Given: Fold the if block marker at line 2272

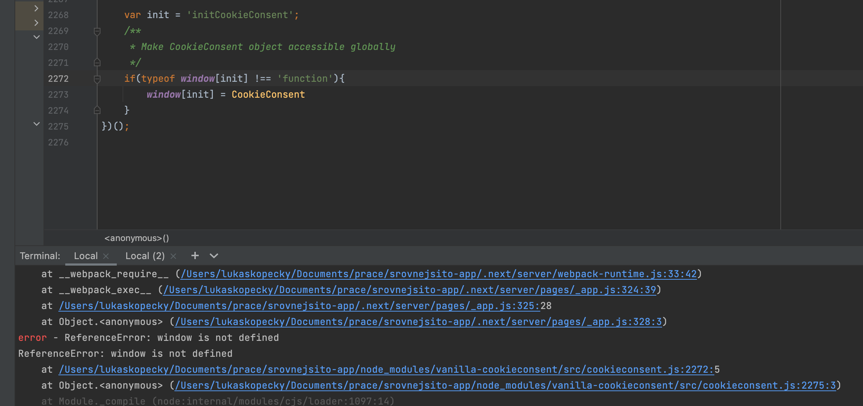Looking at the screenshot, I should pos(97,79).
